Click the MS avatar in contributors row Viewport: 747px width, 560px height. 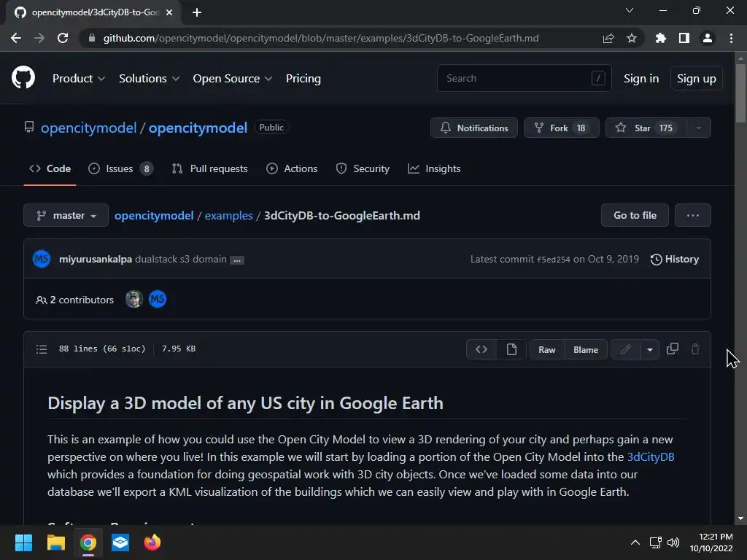pyautogui.click(x=158, y=299)
